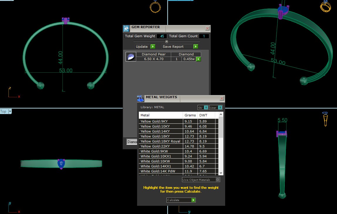This screenshot has height=214, width=337.
Task: Click perspective ring icon in top-right corner
Action: coord(325,6)
